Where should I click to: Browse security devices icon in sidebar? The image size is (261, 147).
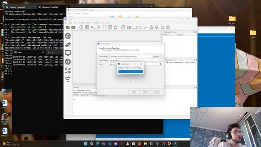tap(68, 62)
